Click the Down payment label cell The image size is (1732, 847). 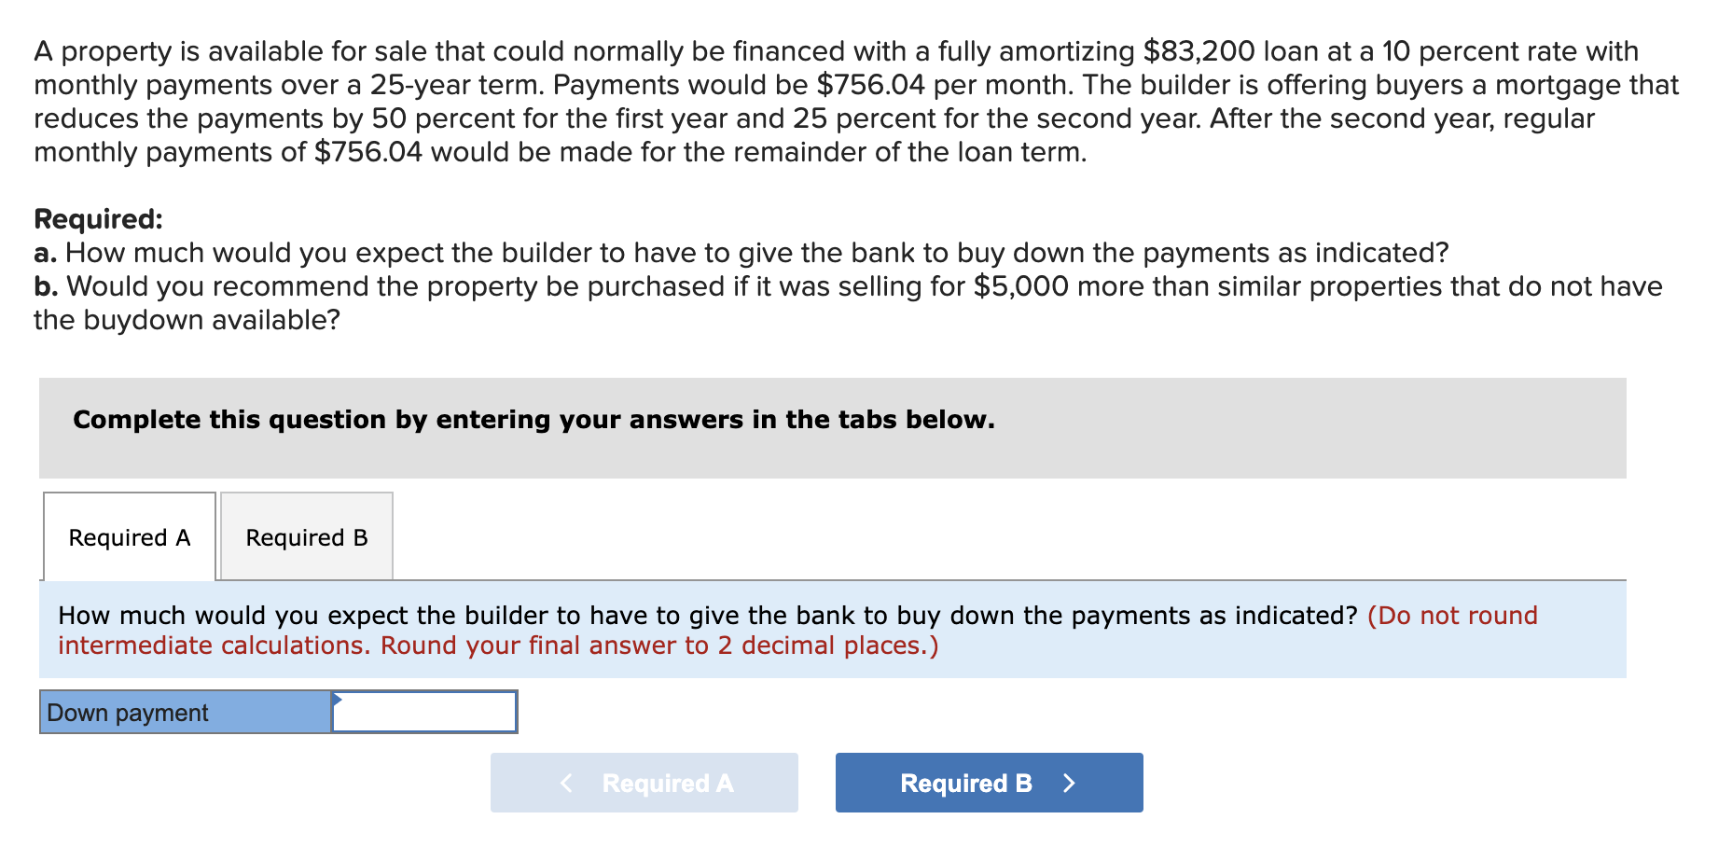183,712
